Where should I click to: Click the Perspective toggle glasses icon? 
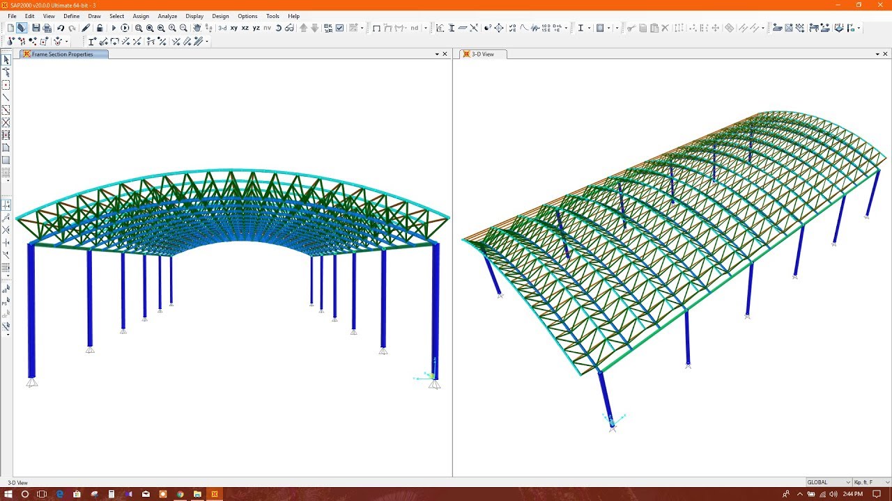(x=289, y=28)
